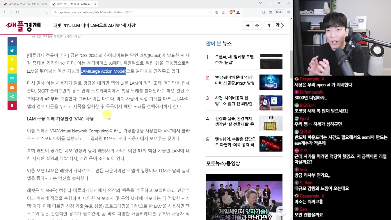Reload the current page
The height and width of the screenshot is (220, 391).
tap(17, 12)
